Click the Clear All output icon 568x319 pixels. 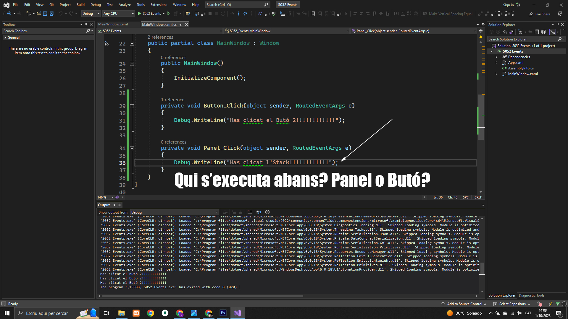250,212
